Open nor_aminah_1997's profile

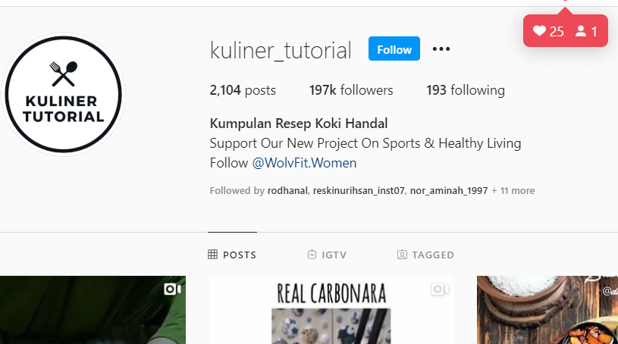pyautogui.click(x=449, y=191)
